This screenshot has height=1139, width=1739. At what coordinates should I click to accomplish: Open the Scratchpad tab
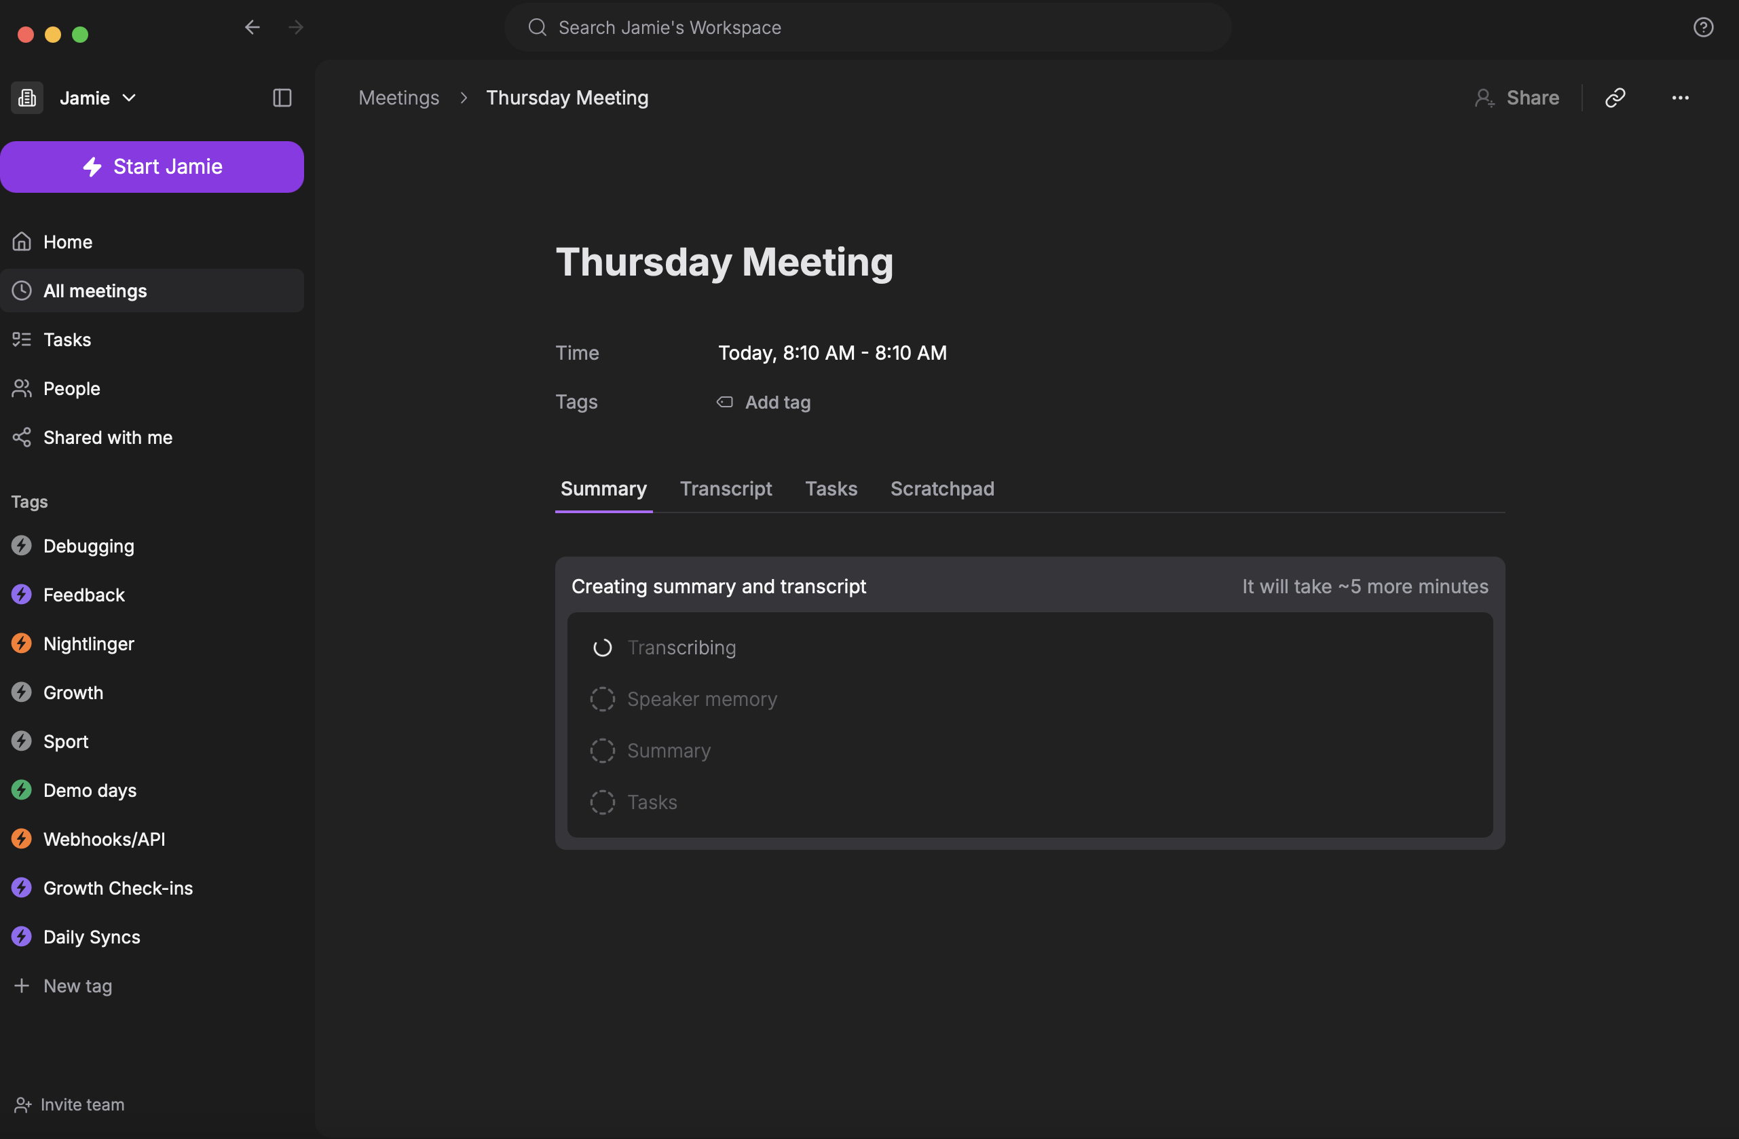(x=942, y=488)
